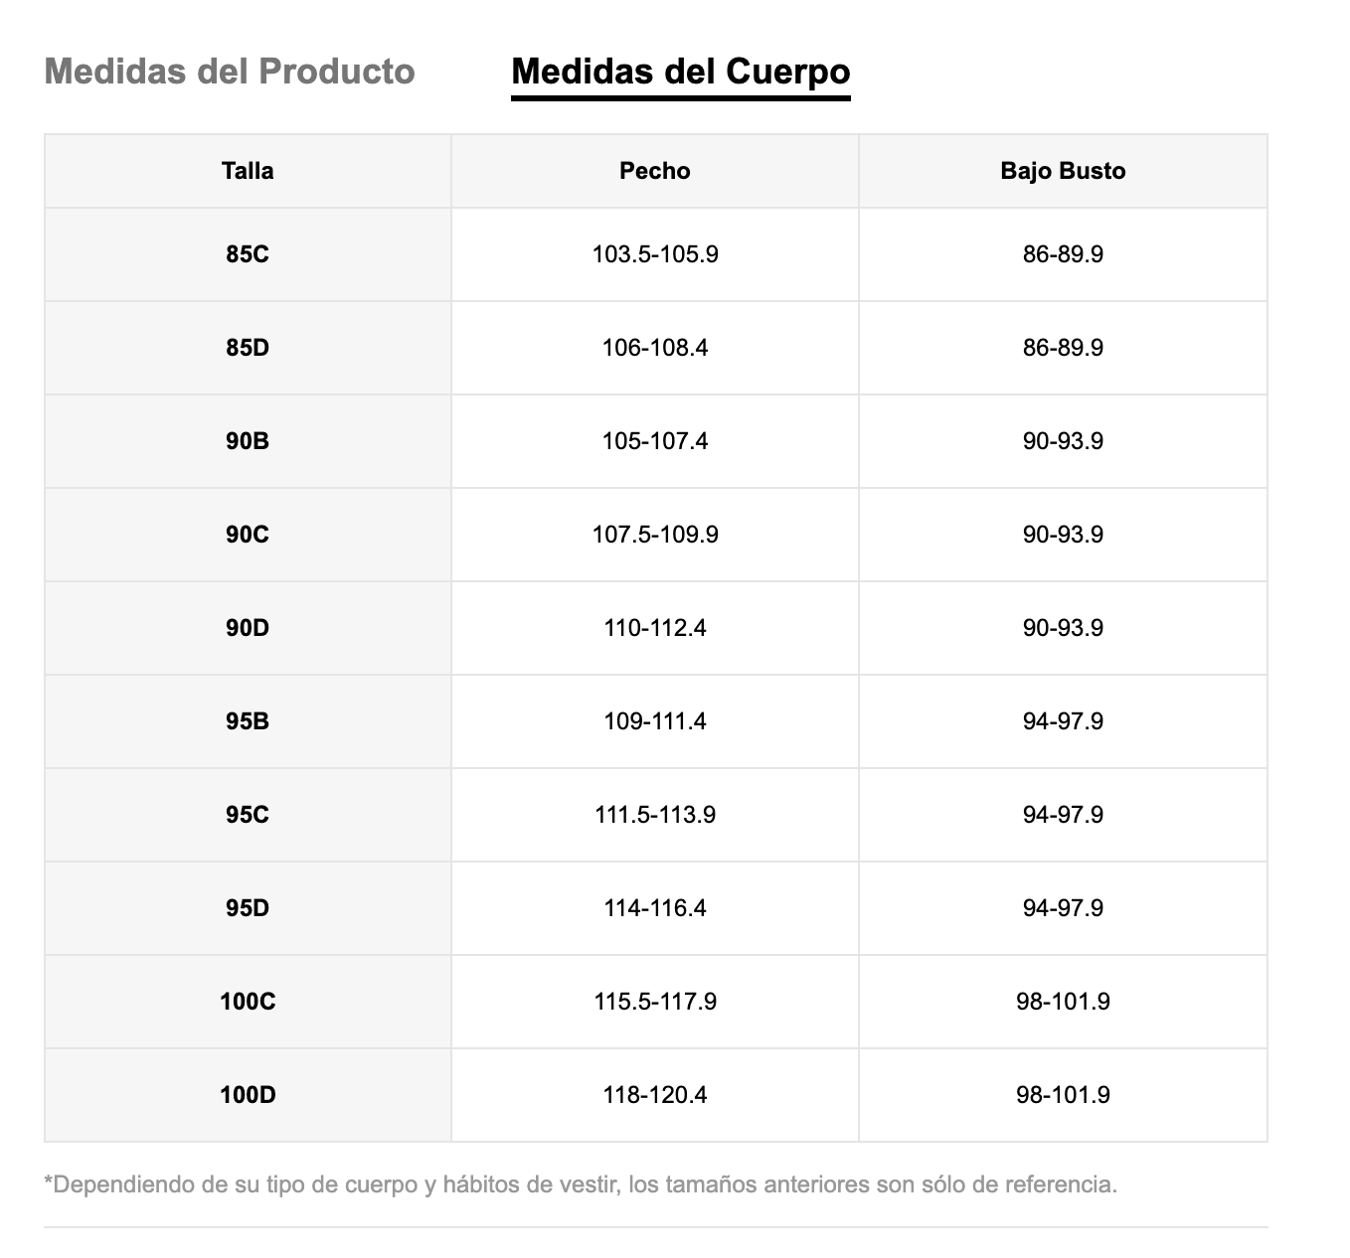Click the Pecho column header
Image resolution: width=1350 pixels, height=1258 pixels.
click(x=654, y=171)
